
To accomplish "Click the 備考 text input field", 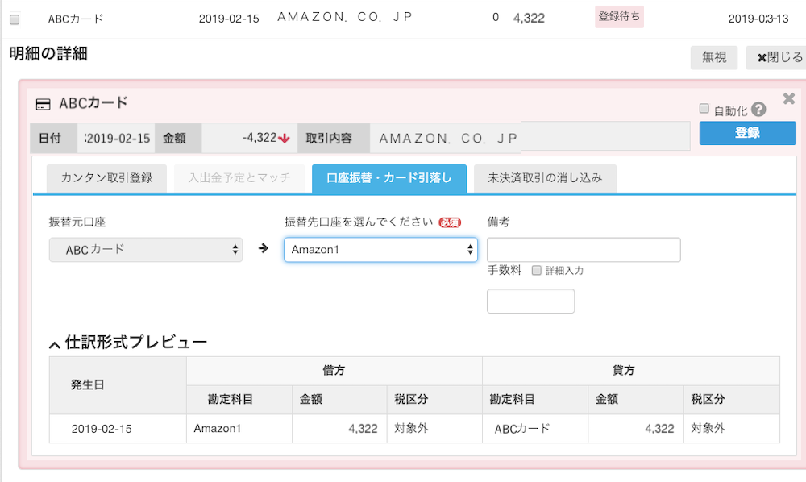I will 584,250.
